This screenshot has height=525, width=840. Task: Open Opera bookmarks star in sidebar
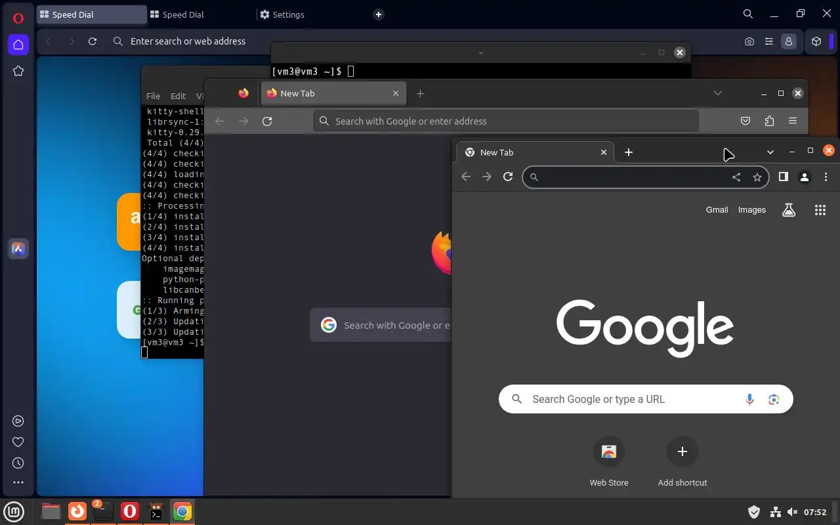pyautogui.click(x=18, y=71)
